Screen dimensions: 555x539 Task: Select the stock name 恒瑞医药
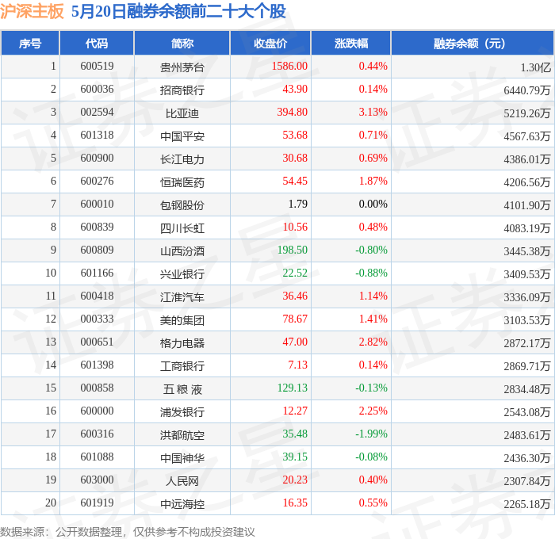click(182, 182)
